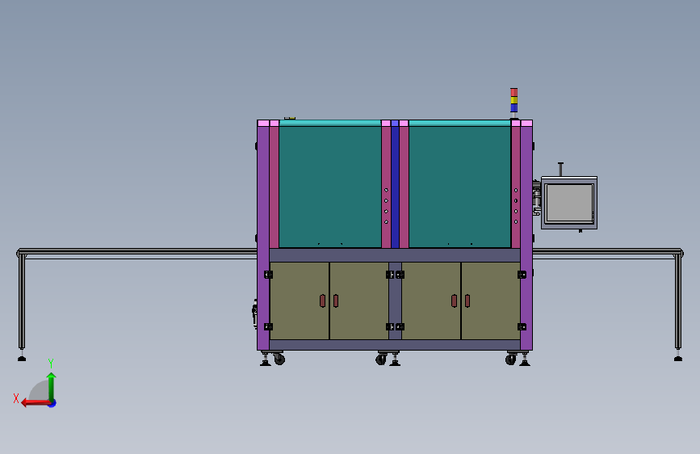
Task: Select the blue segment of the signal tower light
Action: point(513,107)
